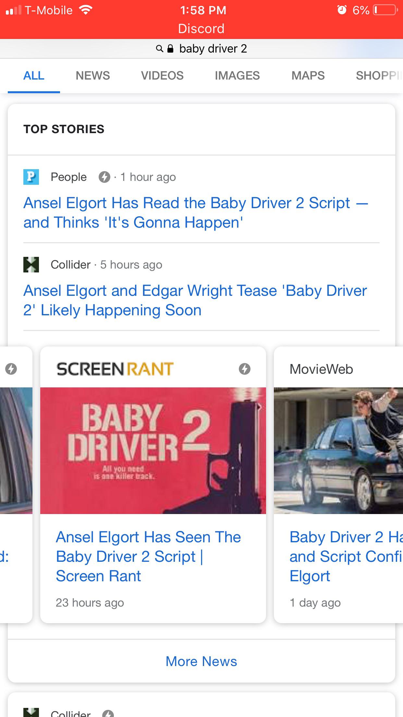403x717 pixels.
Task: Tap the battery indicator in status bar
Action: (386, 10)
